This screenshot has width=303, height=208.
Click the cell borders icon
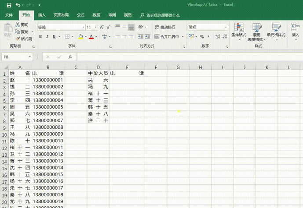tap(67, 36)
